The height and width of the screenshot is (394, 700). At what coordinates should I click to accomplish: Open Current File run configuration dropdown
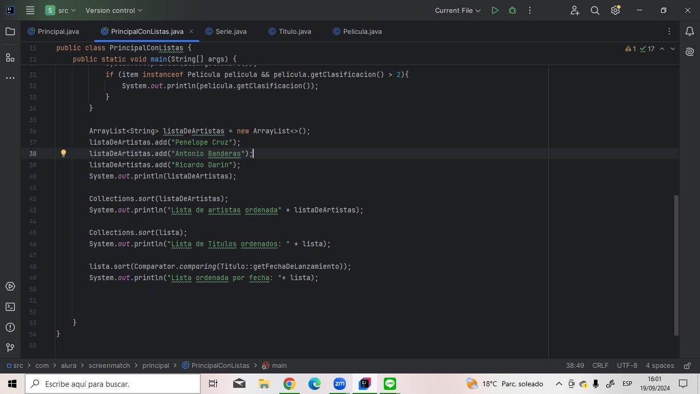click(x=458, y=10)
